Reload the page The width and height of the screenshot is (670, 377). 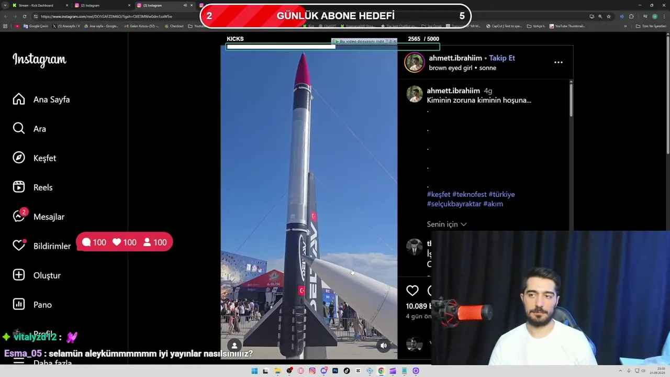[26, 16]
